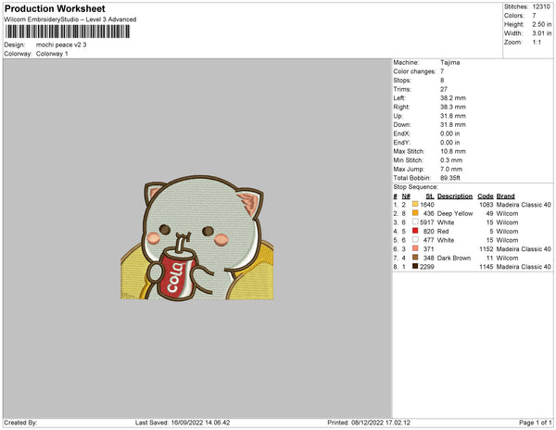Select the Deep Yellow color swatch

(415, 213)
